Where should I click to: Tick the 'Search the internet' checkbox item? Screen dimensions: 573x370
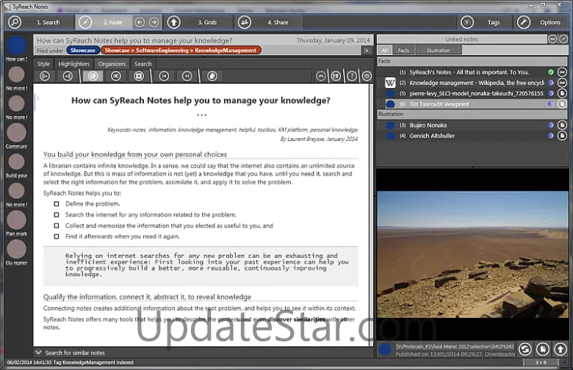point(57,214)
